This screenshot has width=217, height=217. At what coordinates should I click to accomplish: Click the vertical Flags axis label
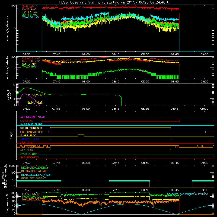(x=11, y=135)
